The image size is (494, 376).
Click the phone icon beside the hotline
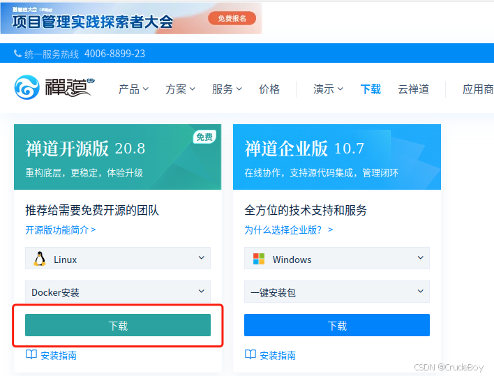click(17, 54)
